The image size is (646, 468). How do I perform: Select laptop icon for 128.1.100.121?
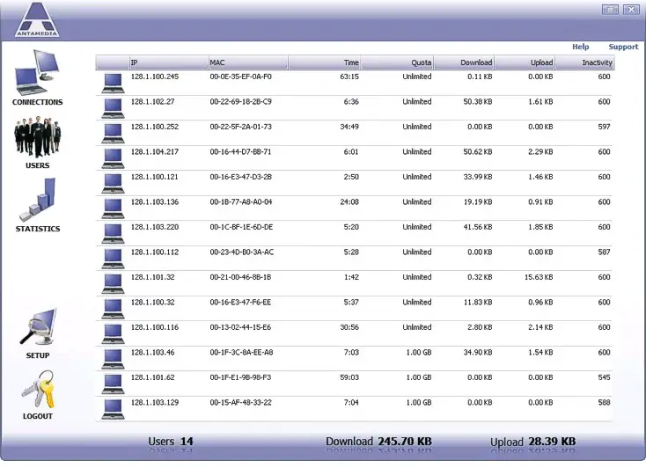pos(113,184)
